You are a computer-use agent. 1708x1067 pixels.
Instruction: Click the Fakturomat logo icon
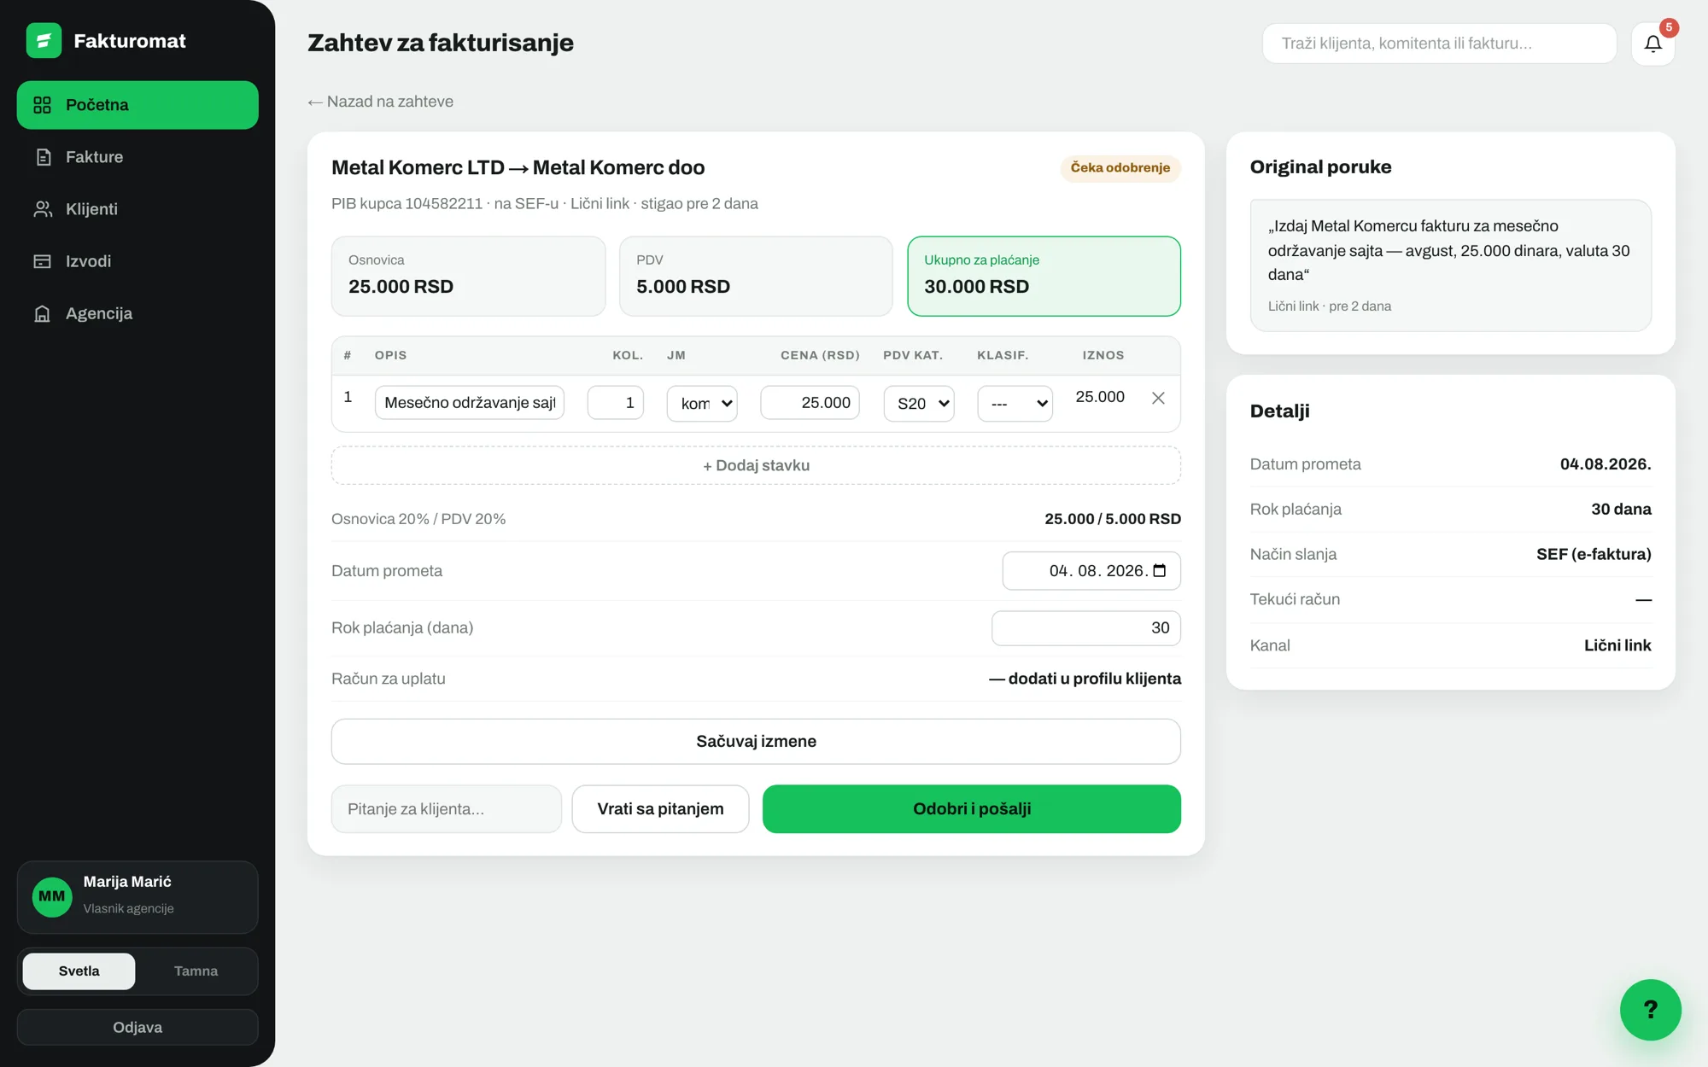[44, 40]
